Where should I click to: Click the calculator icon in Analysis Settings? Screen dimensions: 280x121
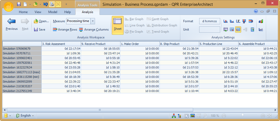click(x=252, y=30)
